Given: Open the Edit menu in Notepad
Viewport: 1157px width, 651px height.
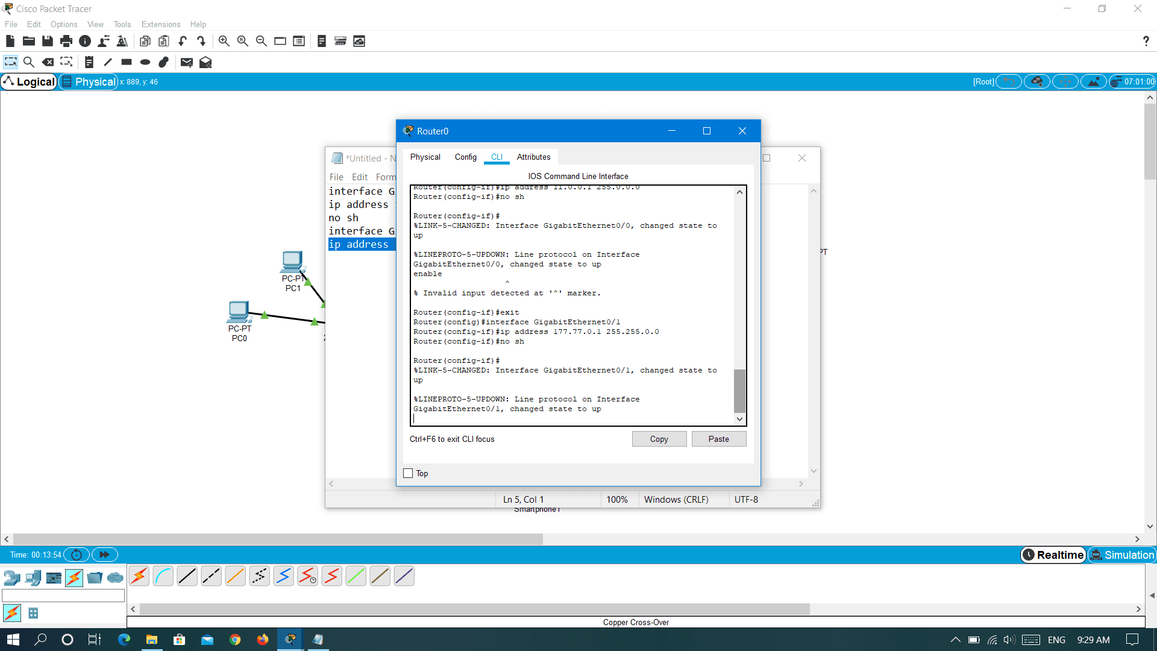Looking at the screenshot, I should [360, 177].
